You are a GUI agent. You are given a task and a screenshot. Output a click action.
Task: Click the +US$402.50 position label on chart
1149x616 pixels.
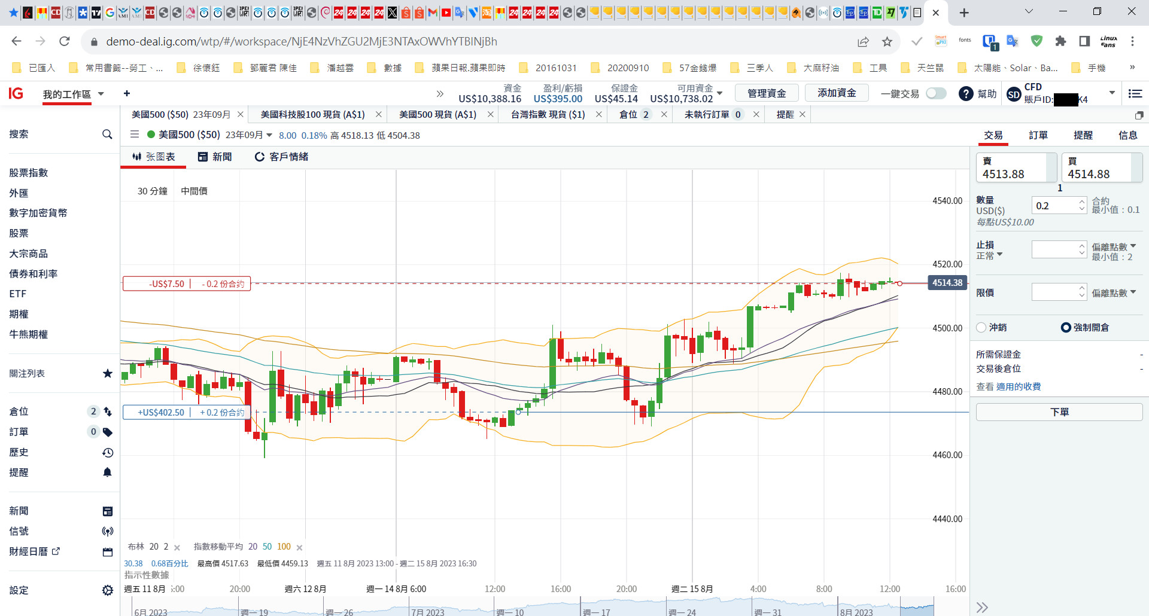click(x=187, y=413)
